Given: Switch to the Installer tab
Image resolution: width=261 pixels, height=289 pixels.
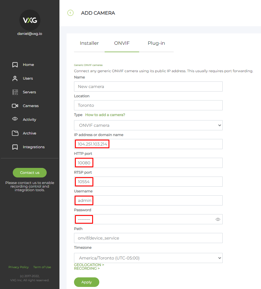Looking at the screenshot, I should pos(89,43).
